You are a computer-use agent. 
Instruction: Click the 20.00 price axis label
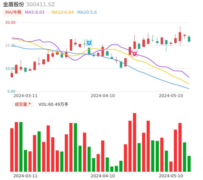10,23
